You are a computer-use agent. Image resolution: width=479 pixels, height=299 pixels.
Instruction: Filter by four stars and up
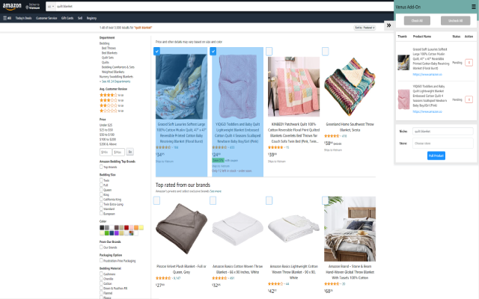pyautogui.click(x=112, y=95)
